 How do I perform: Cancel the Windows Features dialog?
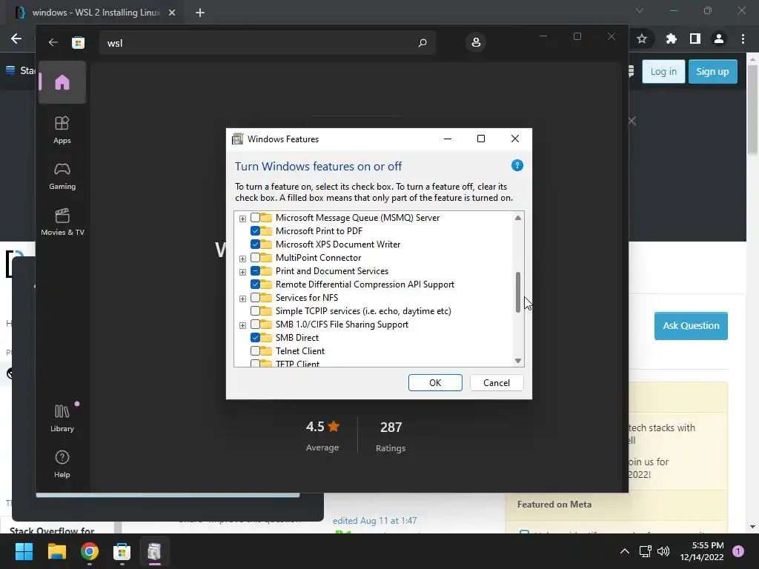(497, 383)
